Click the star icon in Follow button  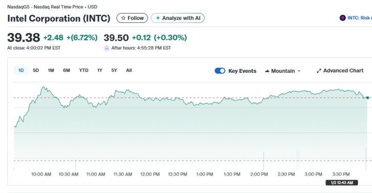[x=123, y=18]
